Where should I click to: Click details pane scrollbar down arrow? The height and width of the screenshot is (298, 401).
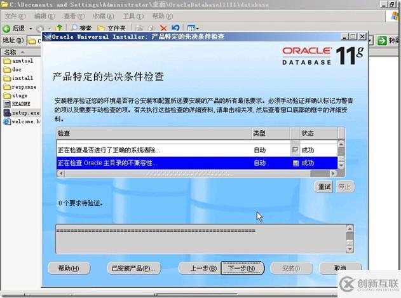pos(350,249)
